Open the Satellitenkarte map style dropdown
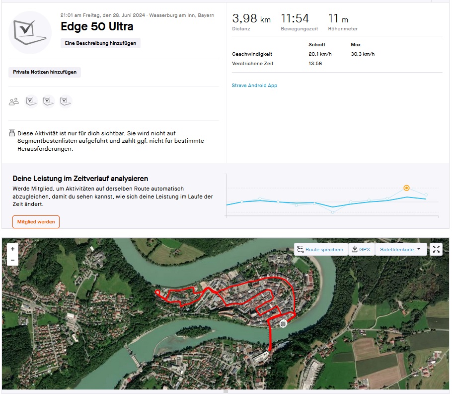The height and width of the screenshot is (394, 452). 400,249
